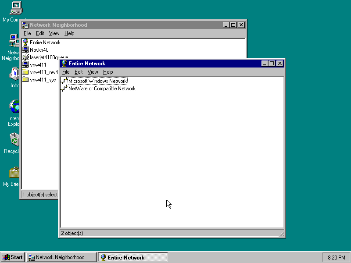Select the laserjet4100queue printer icon

[25, 57]
